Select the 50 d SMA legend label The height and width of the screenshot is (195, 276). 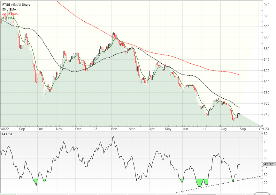[9, 10]
